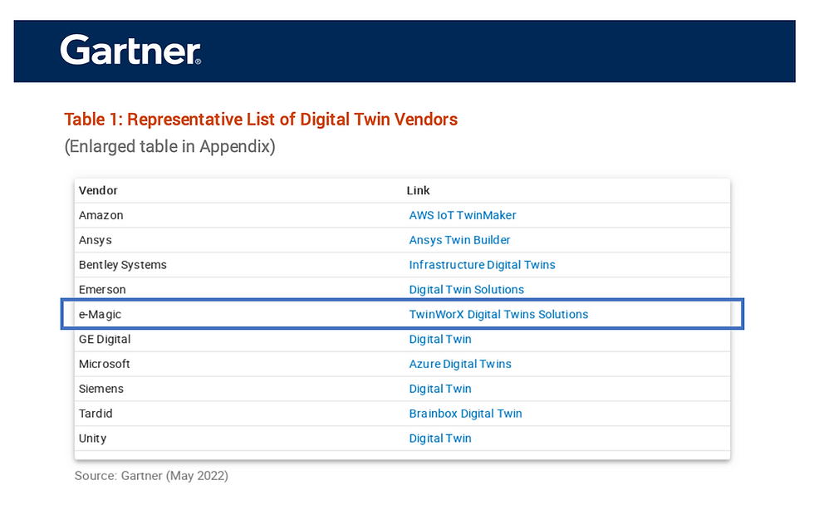Select the Microsoft vendor cell
This screenshot has width=814, height=505.
click(x=104, y=365)
